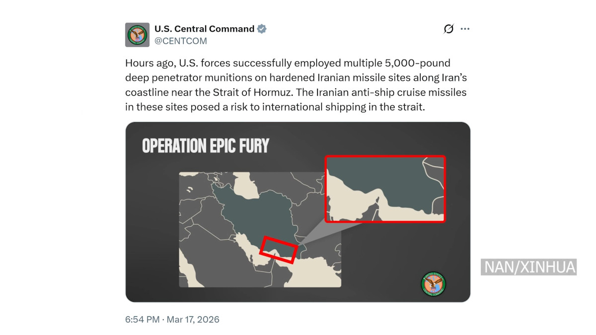Open the Grok explain icon
This screenshot has height=335, width=596.
click(x=448, y=29)
